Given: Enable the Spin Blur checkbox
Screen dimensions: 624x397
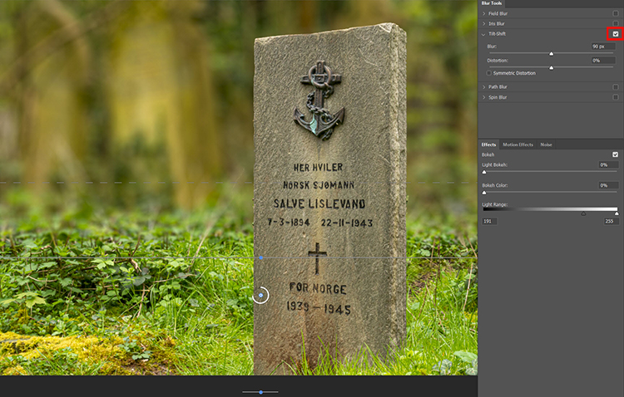Looking at the screenshot, I should coord(615,97).
